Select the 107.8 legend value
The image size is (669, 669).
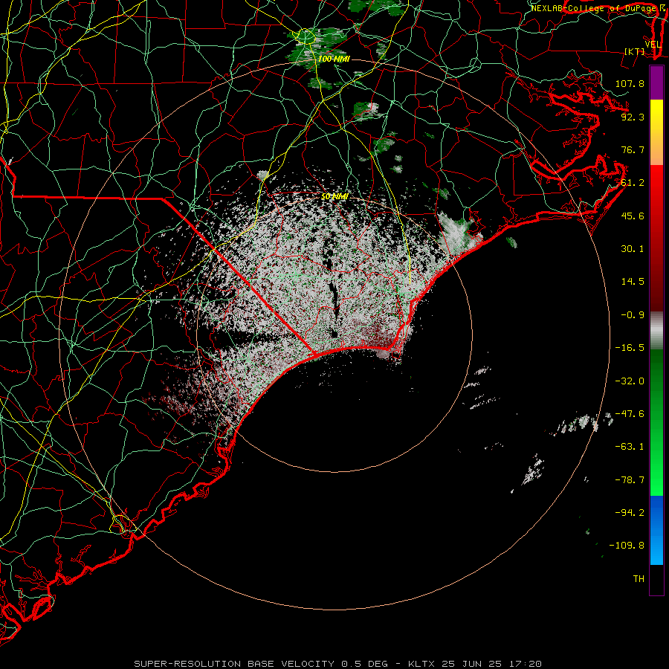click(x=630, y=83)
